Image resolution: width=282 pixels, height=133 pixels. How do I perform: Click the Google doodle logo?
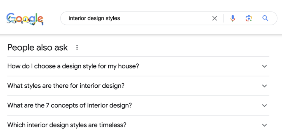[25, 18]
